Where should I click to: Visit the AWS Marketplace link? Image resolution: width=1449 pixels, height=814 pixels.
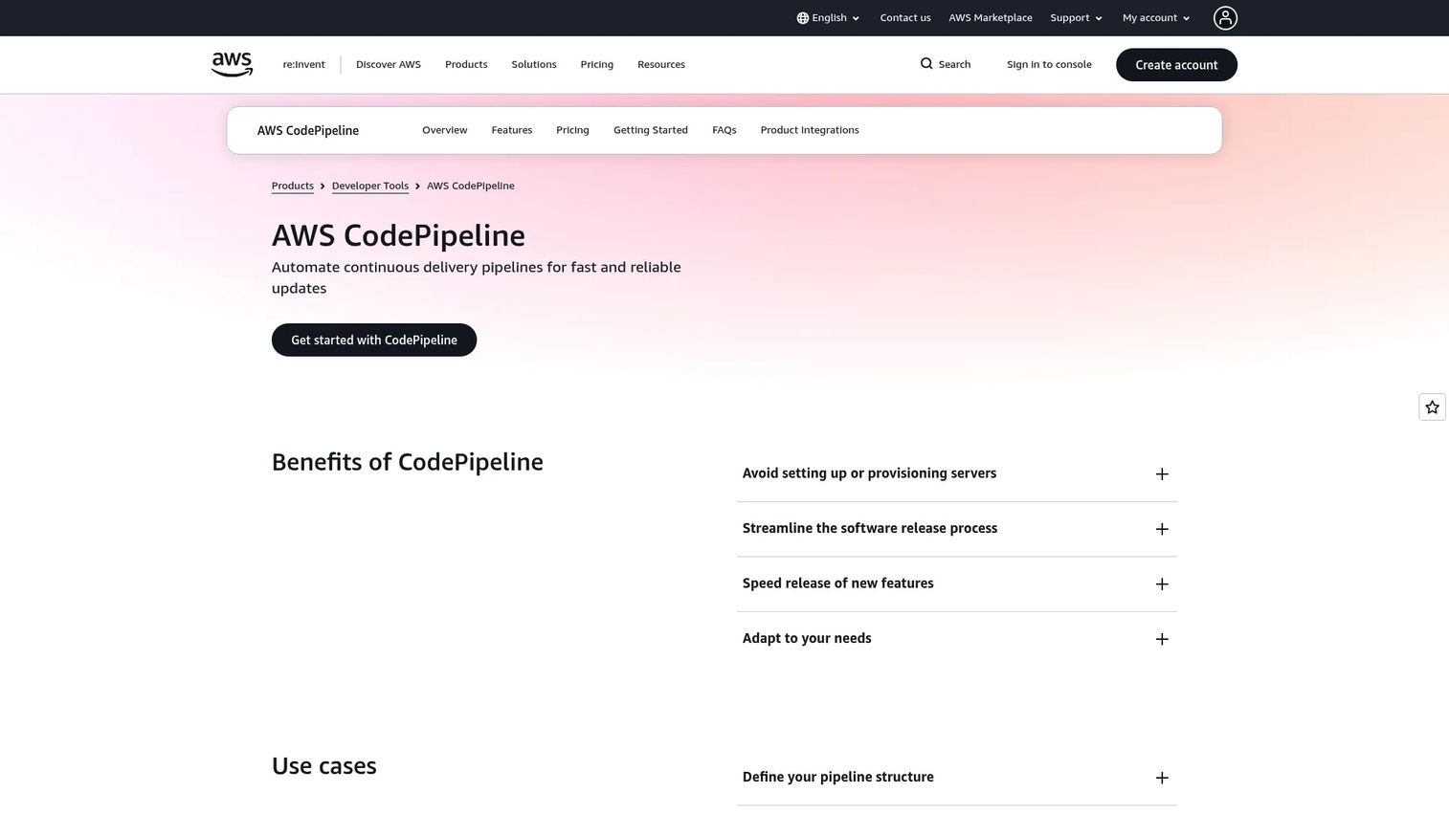pyautogui.click(x=991, y=18)
